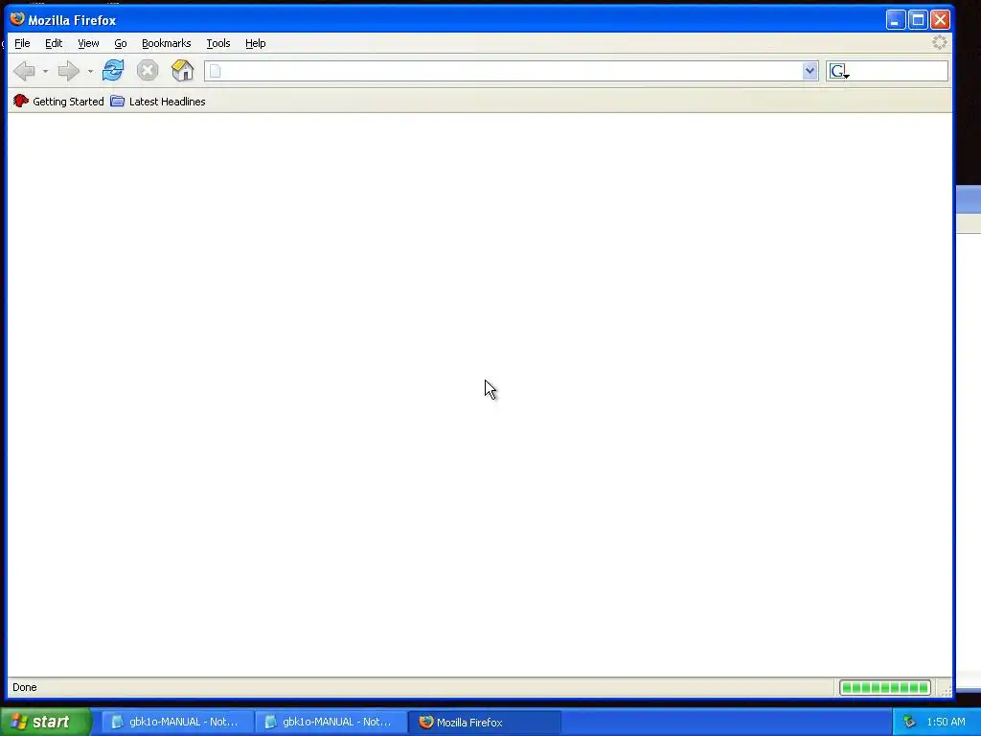The height and width of the screenshot is (736, 981).
Task: Click the Getting Started bookmark icon
Action: (x=21, y=101)
